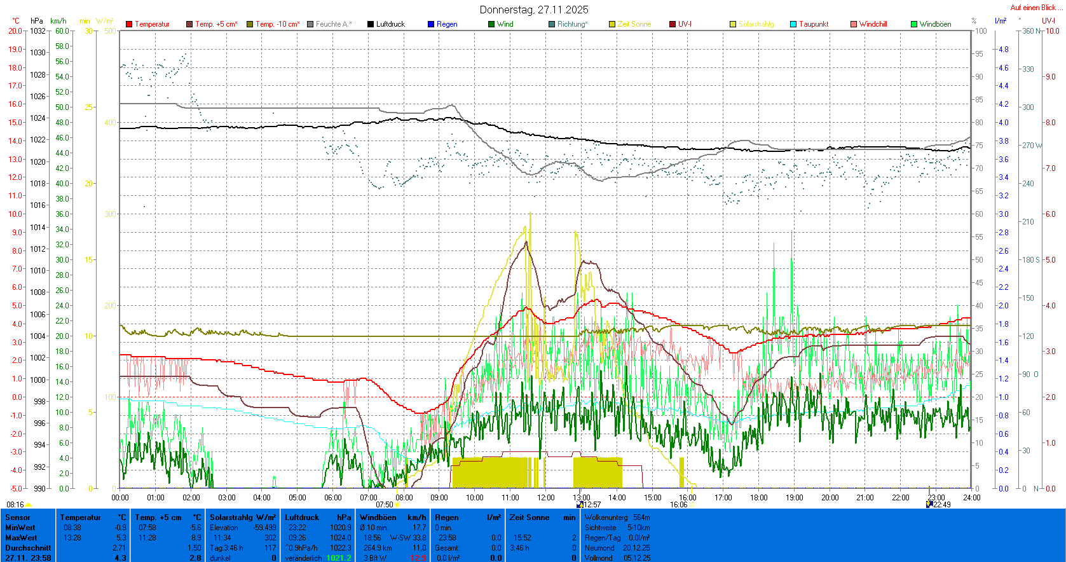Click the dark red UV-I legend swatch

tap(673, 24)
